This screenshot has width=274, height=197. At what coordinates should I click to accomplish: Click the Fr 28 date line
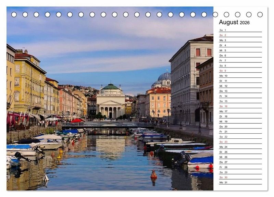pyautogui.click(x=240, y=167)
